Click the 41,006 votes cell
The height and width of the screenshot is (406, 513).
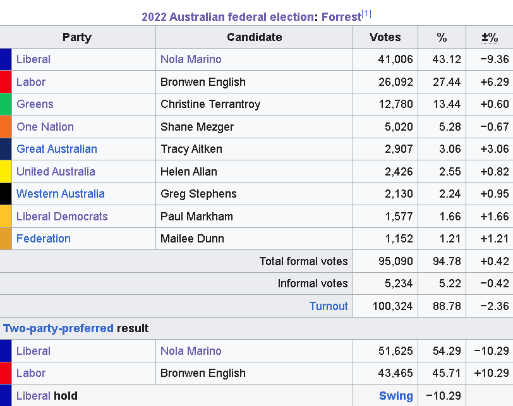[385, 59]
